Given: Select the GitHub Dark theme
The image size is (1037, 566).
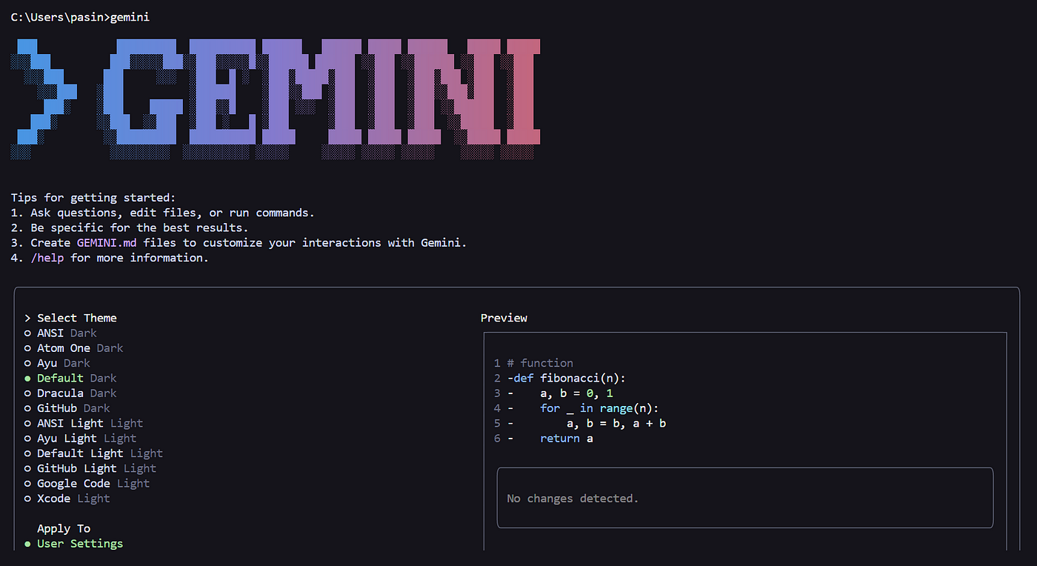Looking at the screenshot, I should pyautogui.click(x=67, y=408).
